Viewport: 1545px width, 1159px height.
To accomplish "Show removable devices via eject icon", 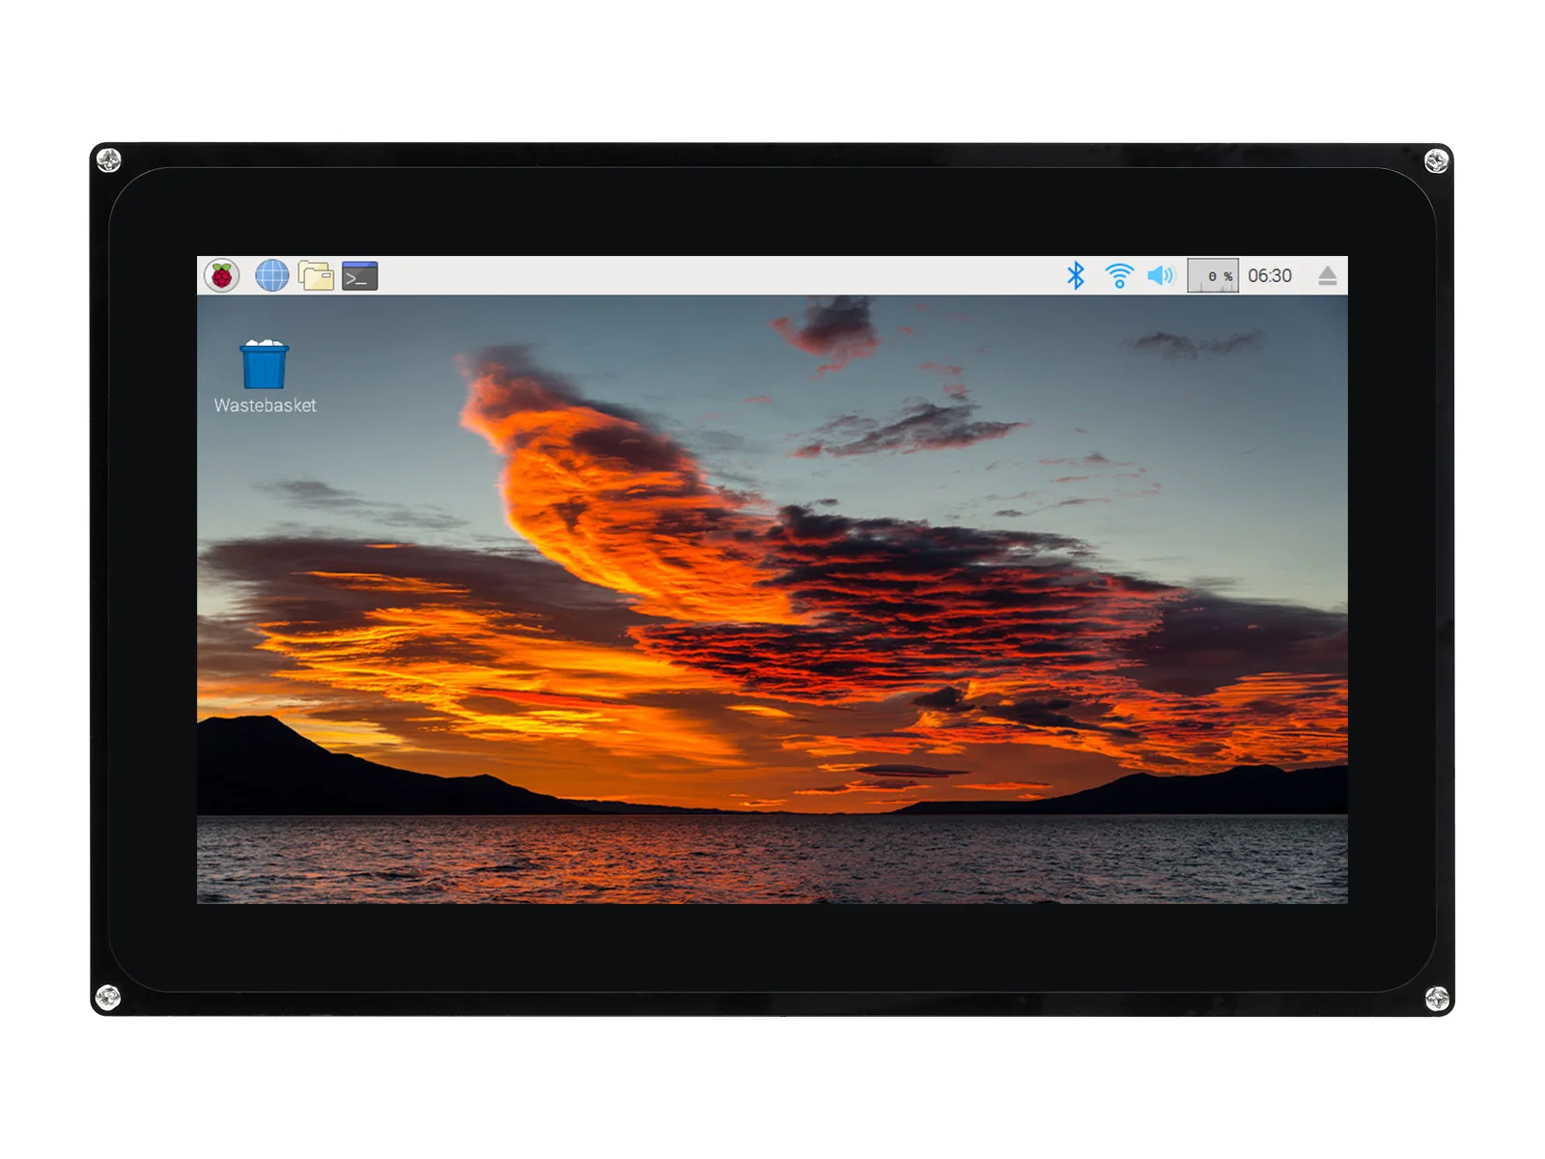I will click(1327, 275).
